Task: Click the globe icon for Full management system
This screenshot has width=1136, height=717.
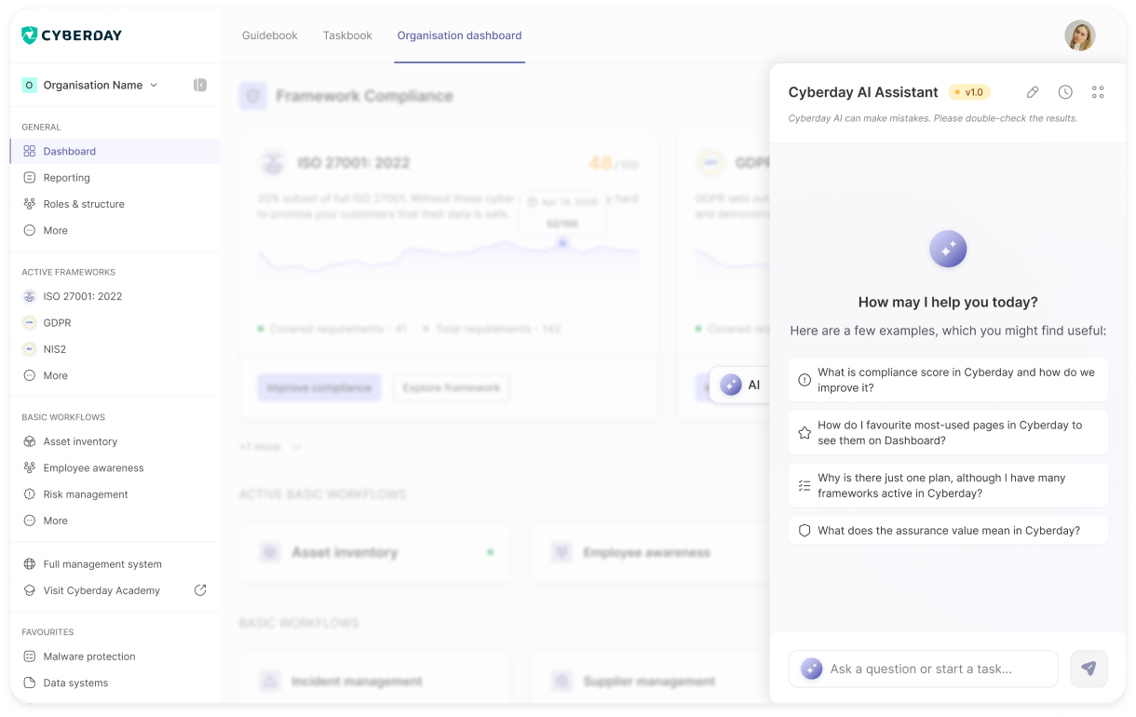Action: tap(30, 564)
